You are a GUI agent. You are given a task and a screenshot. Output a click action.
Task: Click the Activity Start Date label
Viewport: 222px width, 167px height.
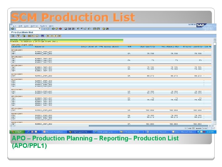tap(22, 45)
